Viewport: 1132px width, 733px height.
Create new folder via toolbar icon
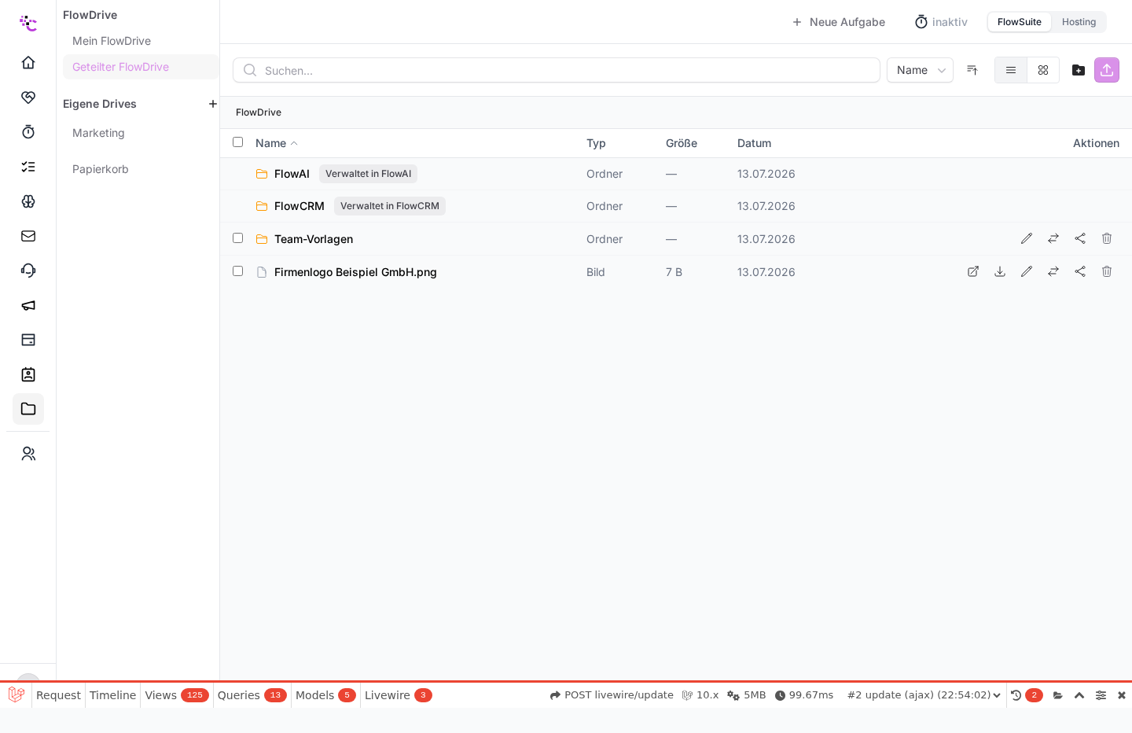pos(1078,70)
